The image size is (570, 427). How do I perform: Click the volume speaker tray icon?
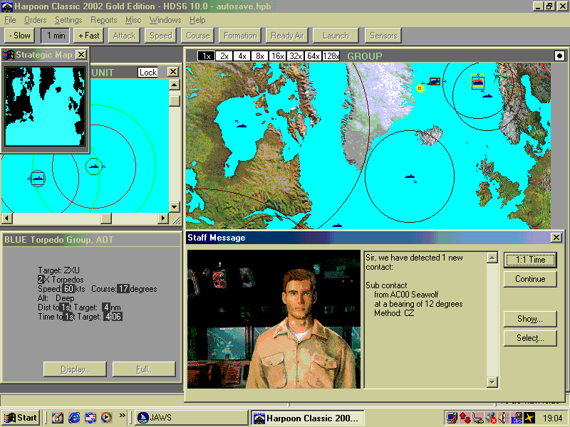503,418
